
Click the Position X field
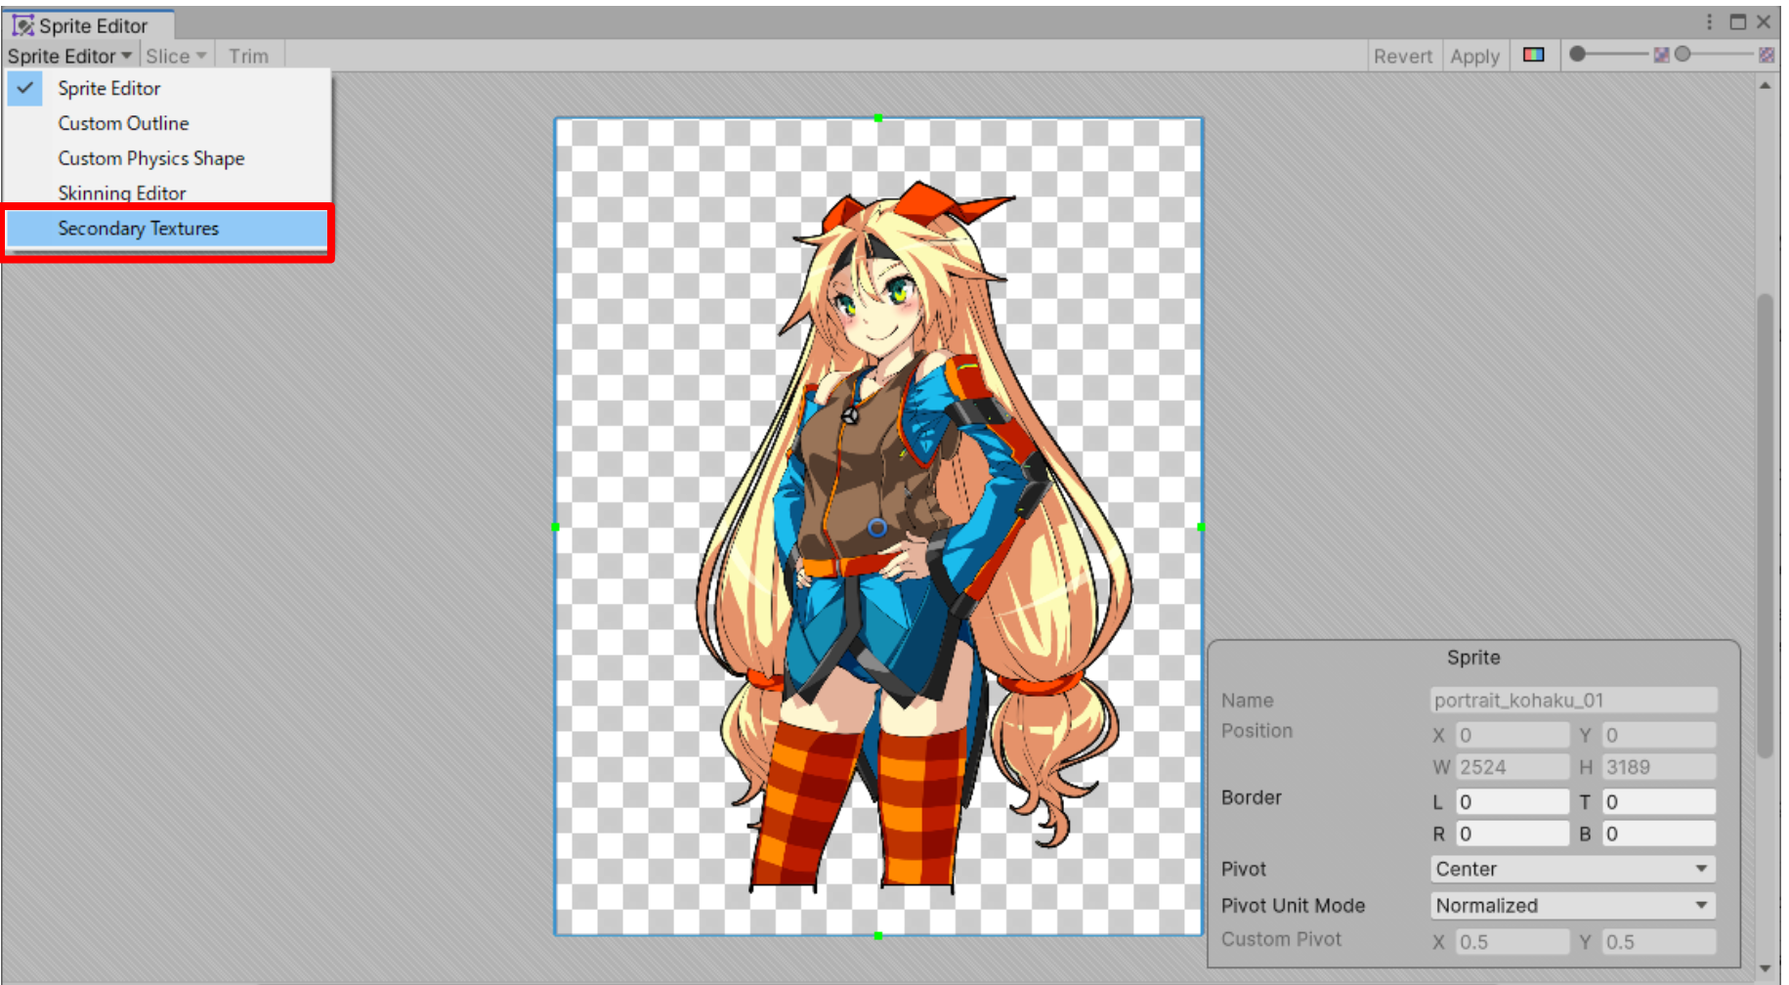tap(1512, 735)
